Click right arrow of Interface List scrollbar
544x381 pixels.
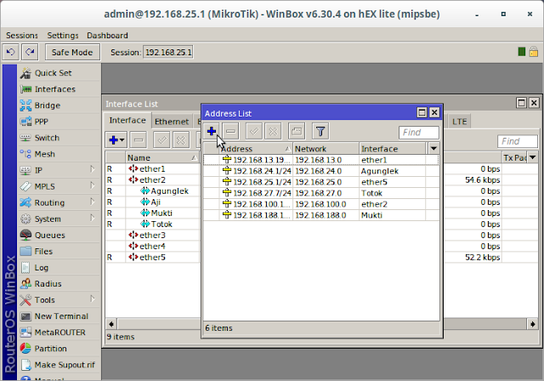tap(533, 324)
